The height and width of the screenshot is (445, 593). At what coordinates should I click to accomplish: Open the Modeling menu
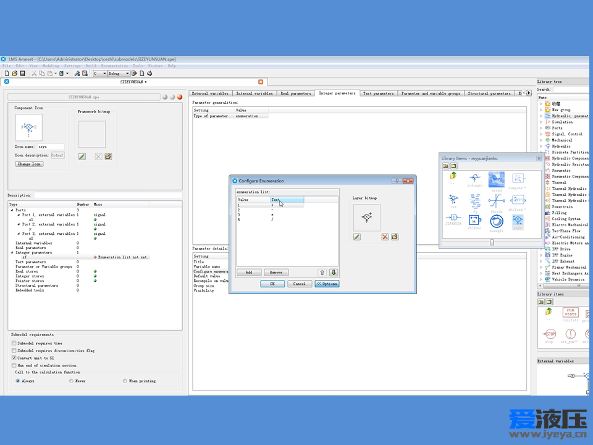[x=51, y=66]
